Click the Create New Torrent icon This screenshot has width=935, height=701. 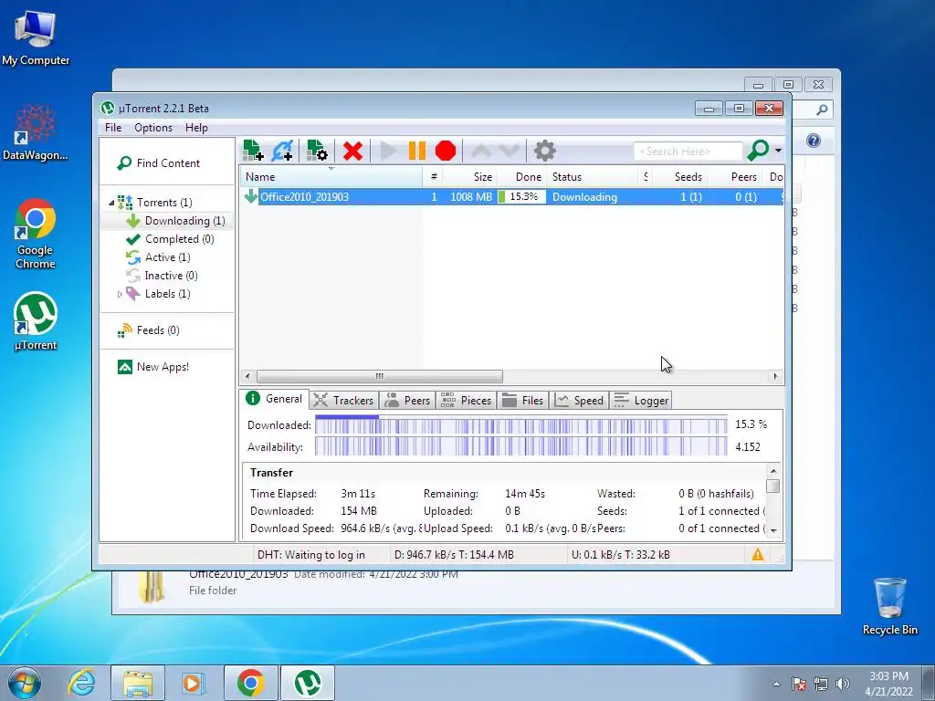coord(317,151)
